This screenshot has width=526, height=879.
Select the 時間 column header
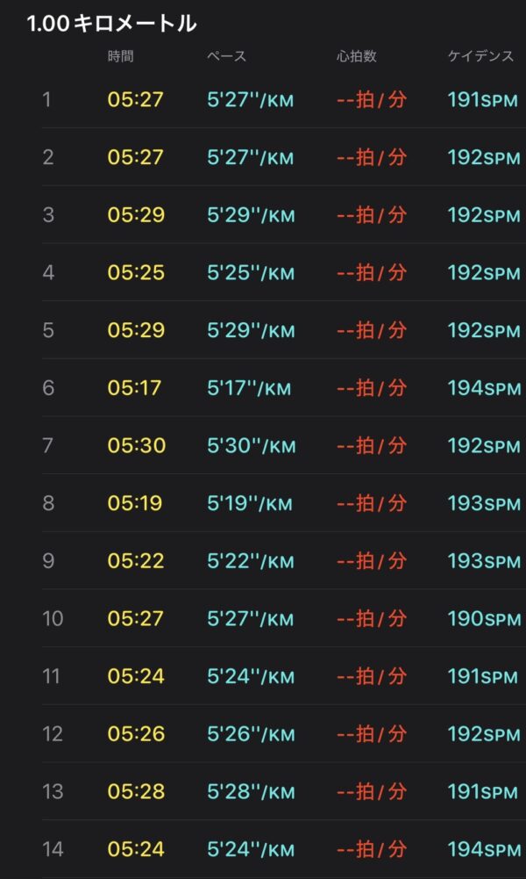point(121,57)
